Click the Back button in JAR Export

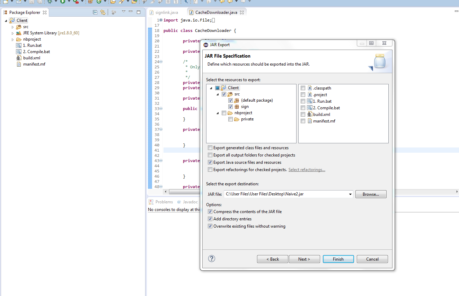pyautogui.click(x=273, y=259)
